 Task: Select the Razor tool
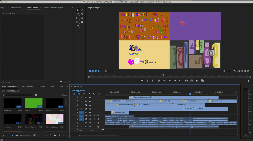coord(82,14)
